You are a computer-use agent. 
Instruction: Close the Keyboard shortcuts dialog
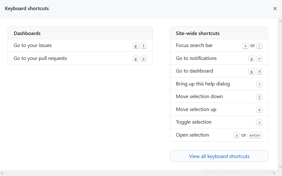click(x=275, y=9)
